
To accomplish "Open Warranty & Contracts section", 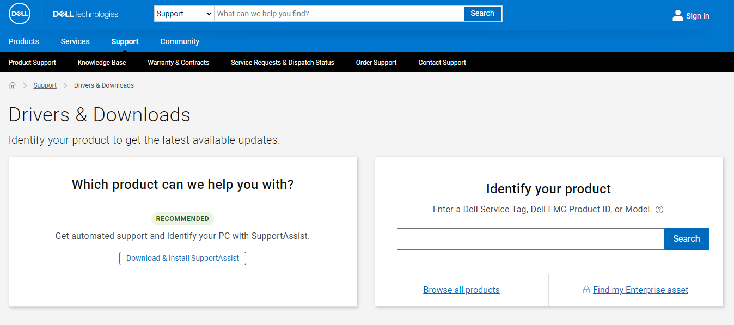I will [178, 63].
